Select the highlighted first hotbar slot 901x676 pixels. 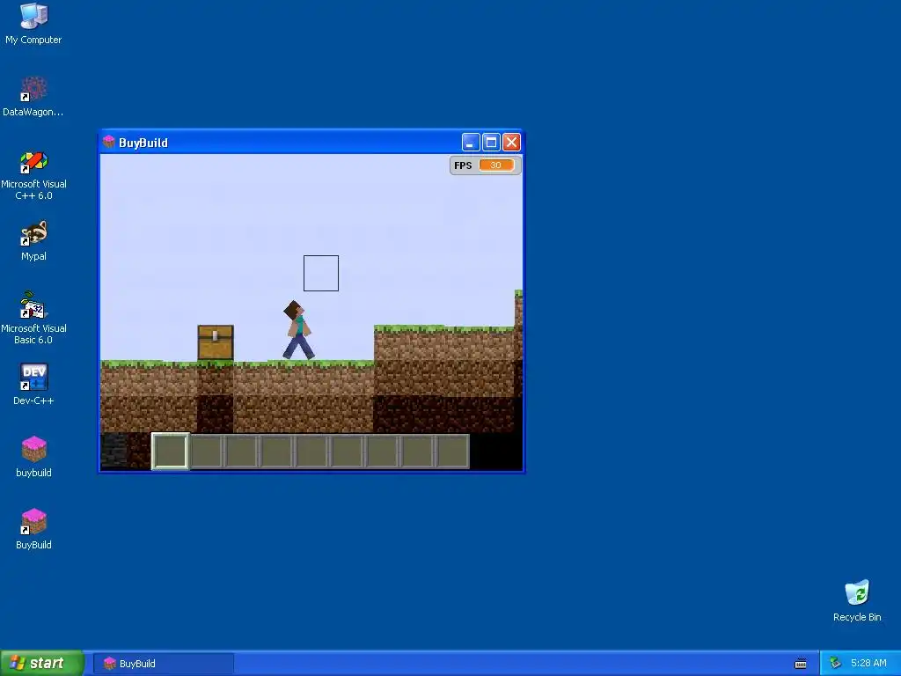170,452
